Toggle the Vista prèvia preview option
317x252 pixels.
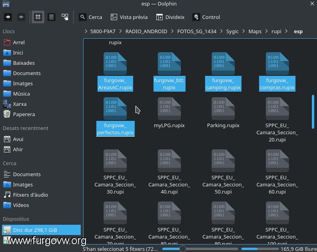pyautogui.click(x=129, y=17)
